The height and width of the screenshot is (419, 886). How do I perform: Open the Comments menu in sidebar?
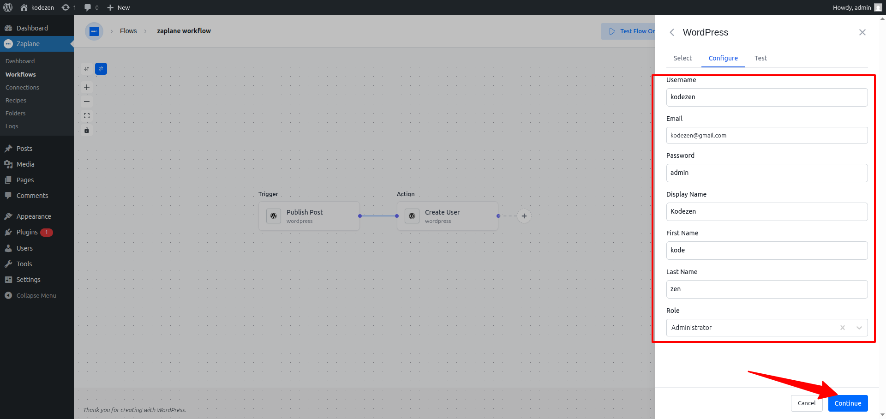37,196
